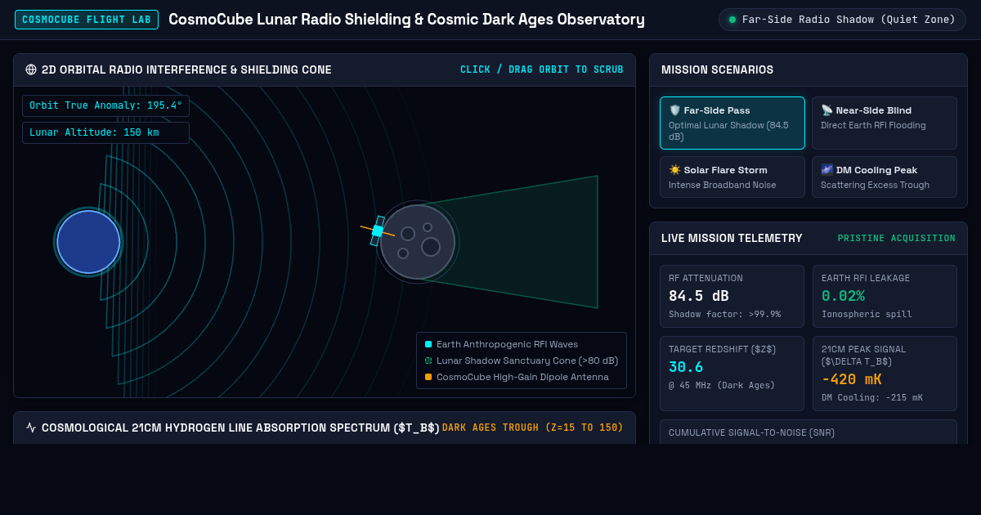
Task: Click the Lunar Altitude 150 km readout
Action: (x=105, y=132)
